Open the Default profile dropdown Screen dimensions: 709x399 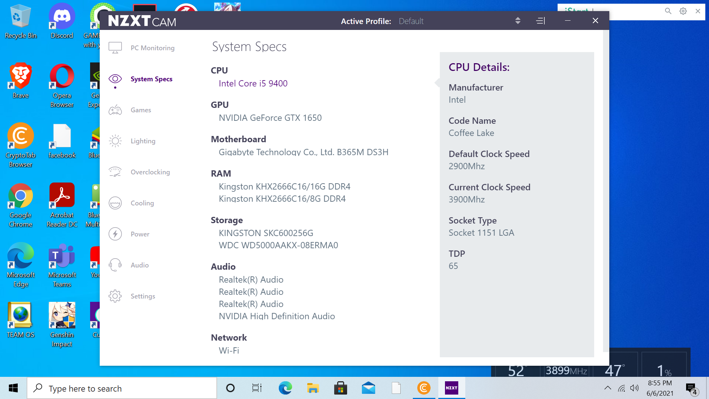411,21
